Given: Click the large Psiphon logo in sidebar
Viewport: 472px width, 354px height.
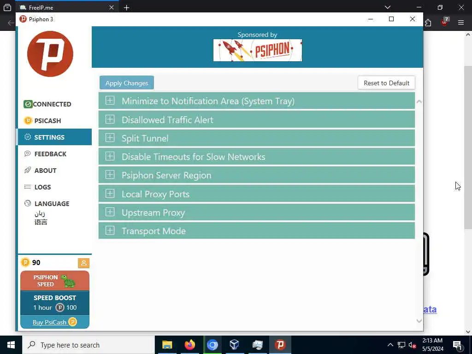Looking at the screenshot, I should (x=50, y=54).
